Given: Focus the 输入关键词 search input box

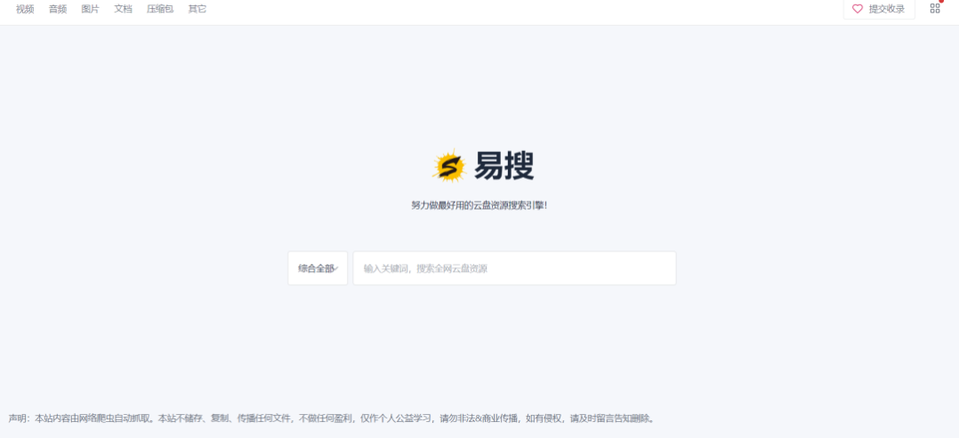Looking at the screenshot, I should click(x=514, y=268).
